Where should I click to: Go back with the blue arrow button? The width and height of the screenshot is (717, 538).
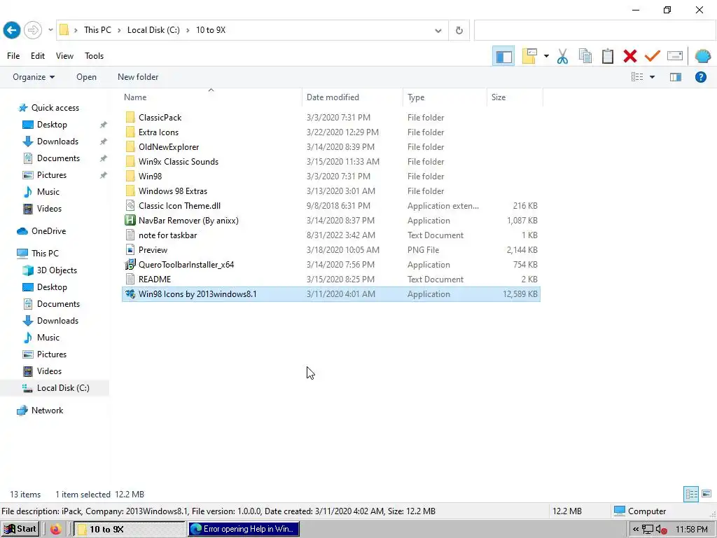coord(12,30)
